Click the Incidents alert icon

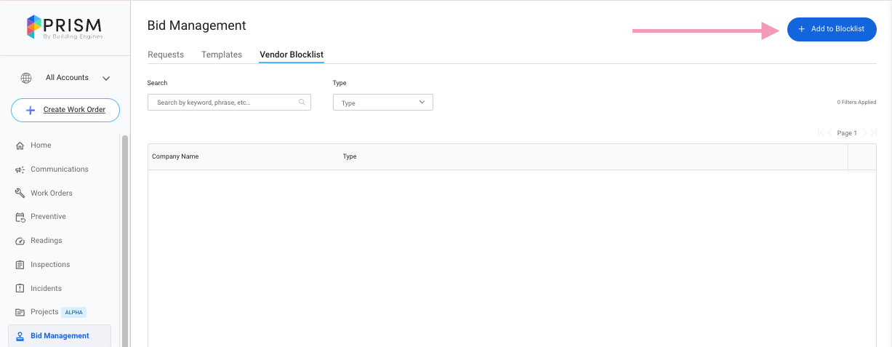20,289
